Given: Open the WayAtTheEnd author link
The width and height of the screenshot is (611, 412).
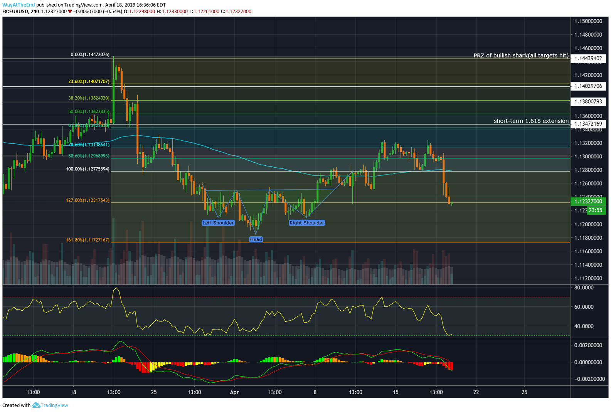Looking at the screenshot, I should [19, 5].
